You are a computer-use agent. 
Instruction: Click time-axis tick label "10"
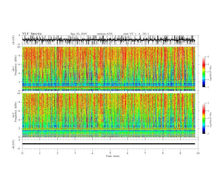pyautogui.click(x=198, y=153)
